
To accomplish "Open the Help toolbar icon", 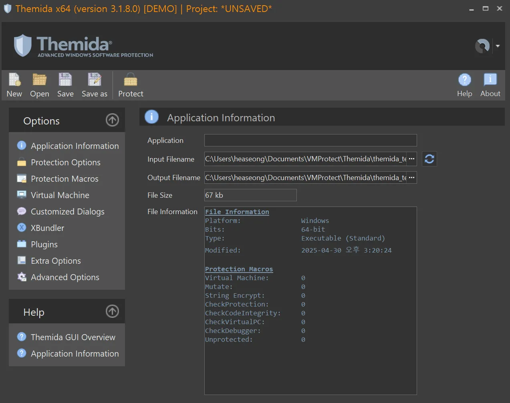I will click(465, 85).
